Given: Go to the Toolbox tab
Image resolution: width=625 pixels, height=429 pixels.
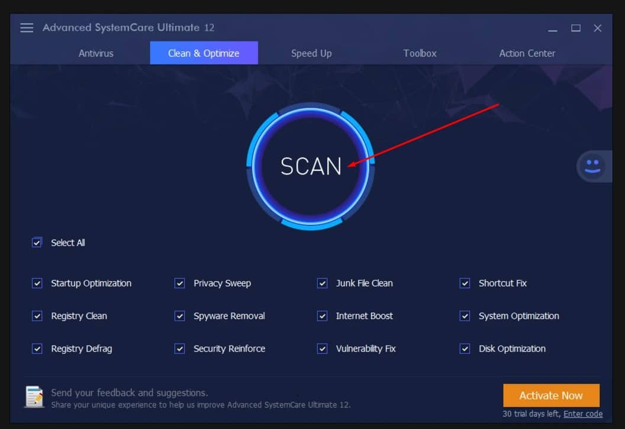Looking at the screenshot, I should coord(420,53).
